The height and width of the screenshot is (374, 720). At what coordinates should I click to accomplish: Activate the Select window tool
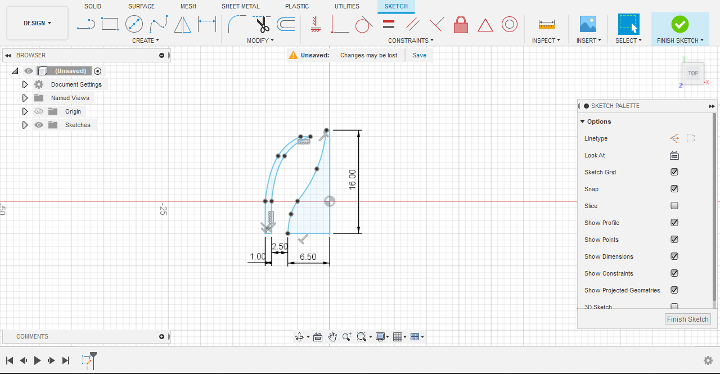tap(629, 24)
